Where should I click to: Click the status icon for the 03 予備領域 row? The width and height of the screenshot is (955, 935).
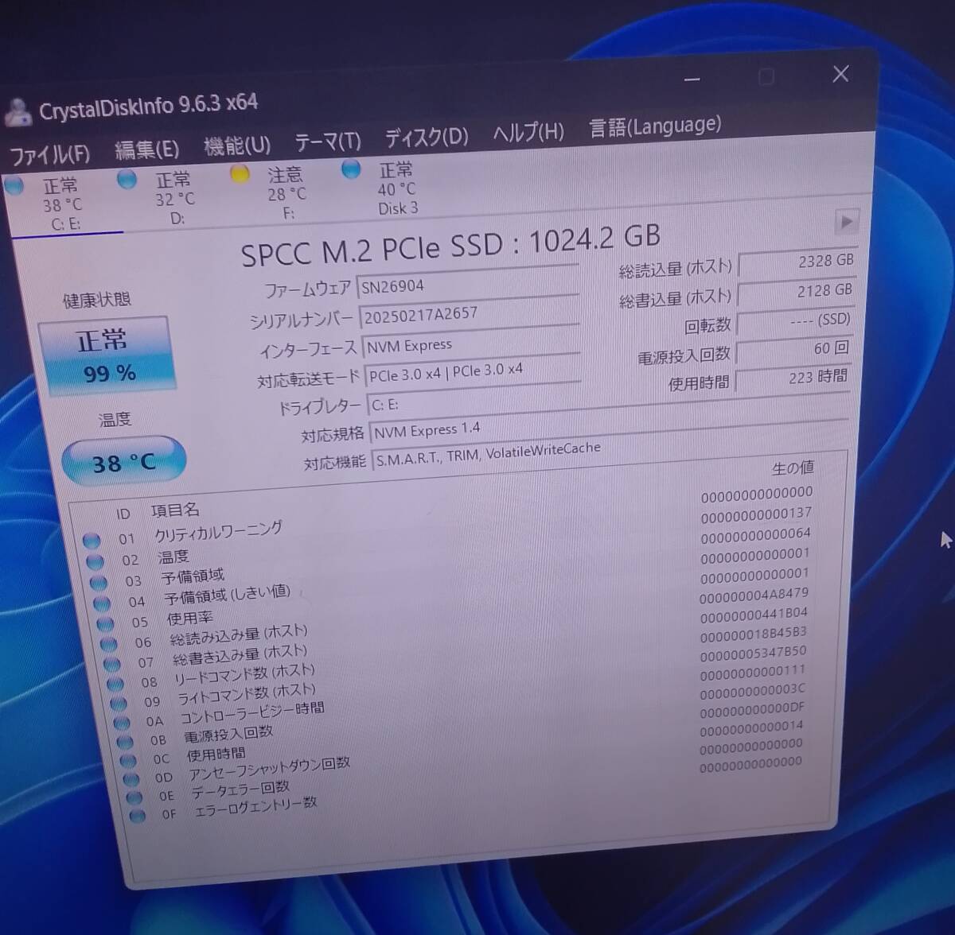99,582
